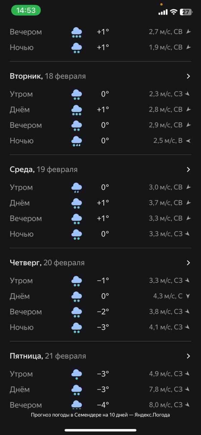Tap the home indicator bar at bottom
Viewport: 201px width, 435px height.
(100, 430)
